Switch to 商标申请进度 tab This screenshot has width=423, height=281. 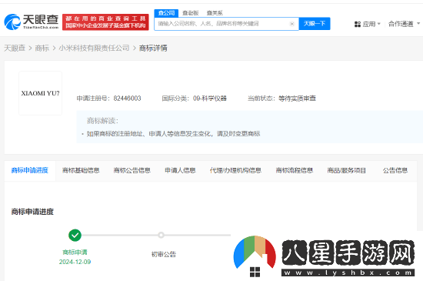30,170
